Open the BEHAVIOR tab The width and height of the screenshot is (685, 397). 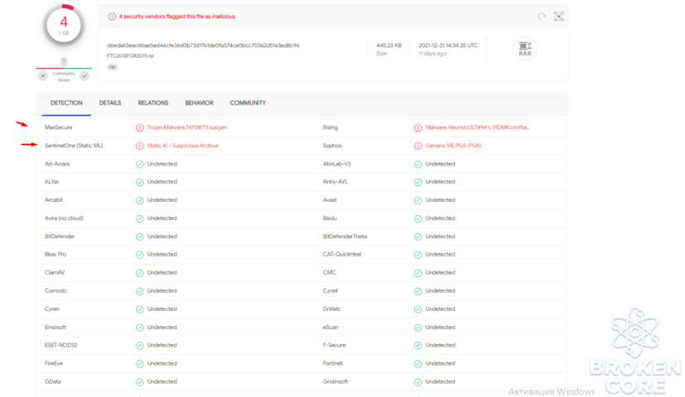pos(200,103)
